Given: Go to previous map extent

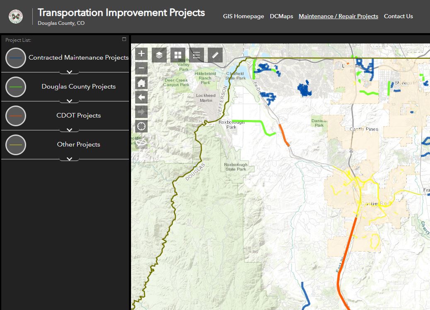Looking at the screenshot, I should pyautogui.click(x=141, y=97).
